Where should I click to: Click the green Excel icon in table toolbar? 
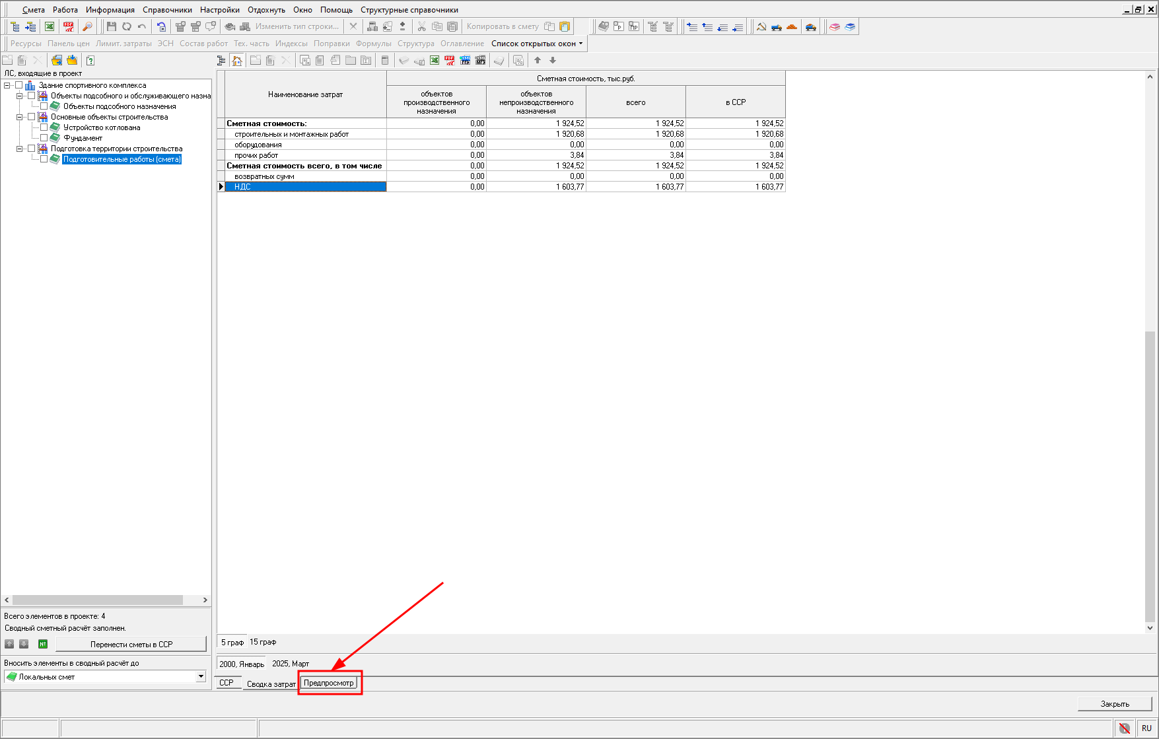[x=435, y=60]
